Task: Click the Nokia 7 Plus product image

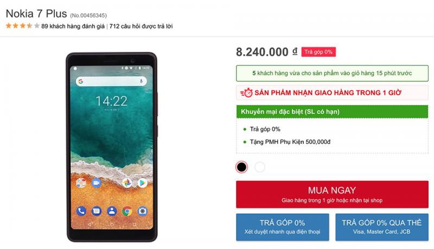Action: pos(112,147)
